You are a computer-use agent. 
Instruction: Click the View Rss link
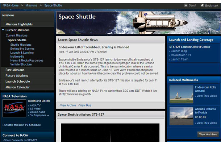pyautogui.click(x=84, y=105)
